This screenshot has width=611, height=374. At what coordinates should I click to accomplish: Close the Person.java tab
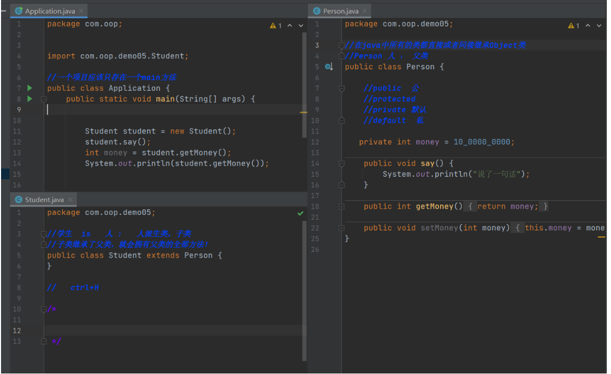(x=365, y=11)
